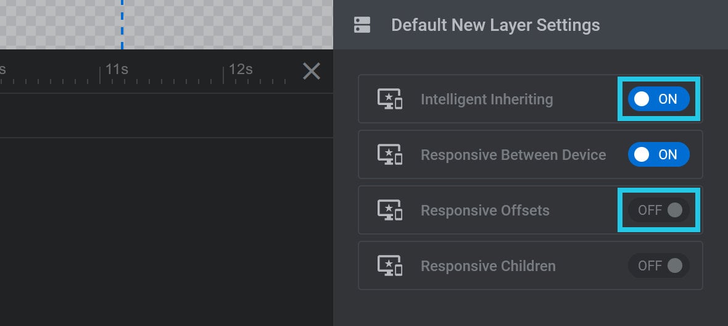The height and width of the screenshot is (326, 728).
Task: Click the device icon beside Responsive Between Device
Action: click(389, 154)
